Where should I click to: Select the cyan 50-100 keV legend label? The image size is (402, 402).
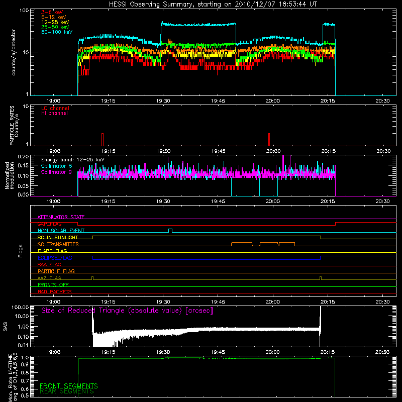[57, 32]
